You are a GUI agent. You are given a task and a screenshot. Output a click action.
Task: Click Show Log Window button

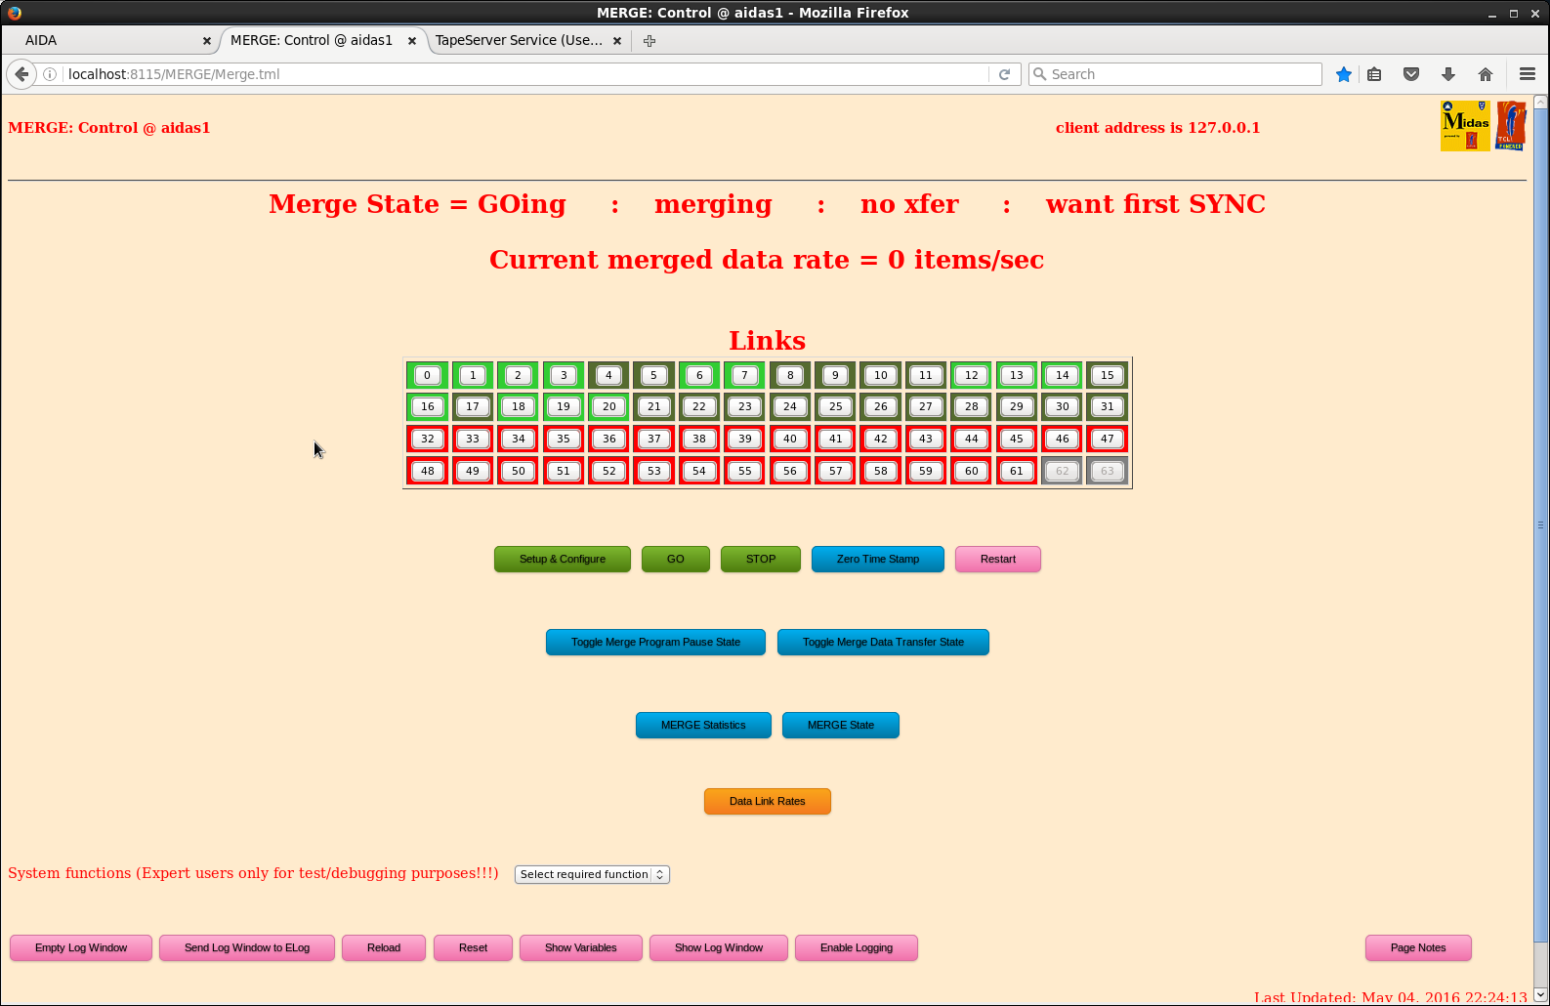[719, 947]
